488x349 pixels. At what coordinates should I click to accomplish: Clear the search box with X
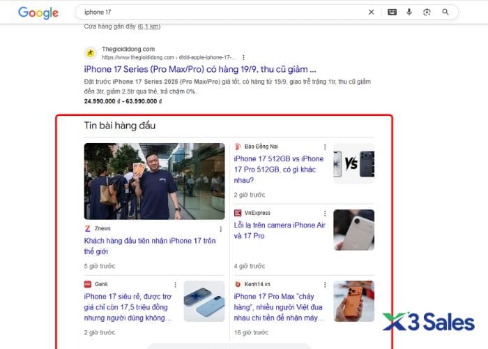click(371, 12)
